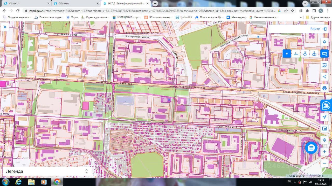Open the map layers panel

[x=324, y=42]
